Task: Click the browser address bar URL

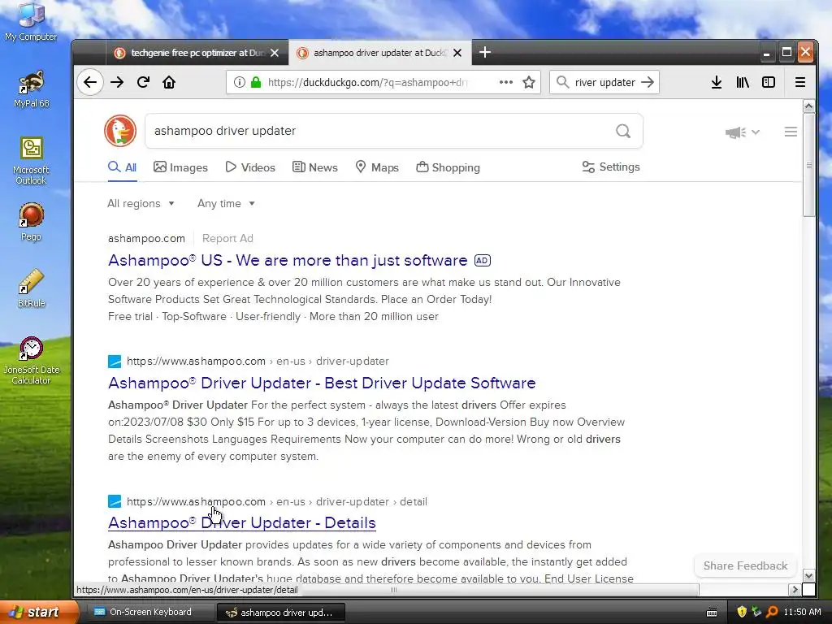Action: click(367, 82)
